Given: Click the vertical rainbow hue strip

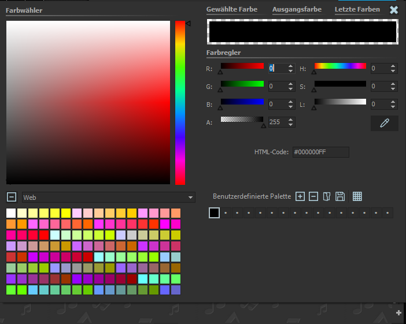Looking at the screenshot, I should pos(180,103).
